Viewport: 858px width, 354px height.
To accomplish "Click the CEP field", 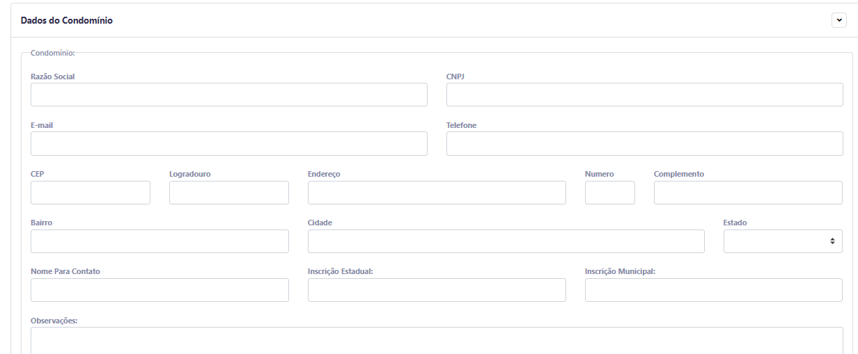I will [x=91, y=193].
